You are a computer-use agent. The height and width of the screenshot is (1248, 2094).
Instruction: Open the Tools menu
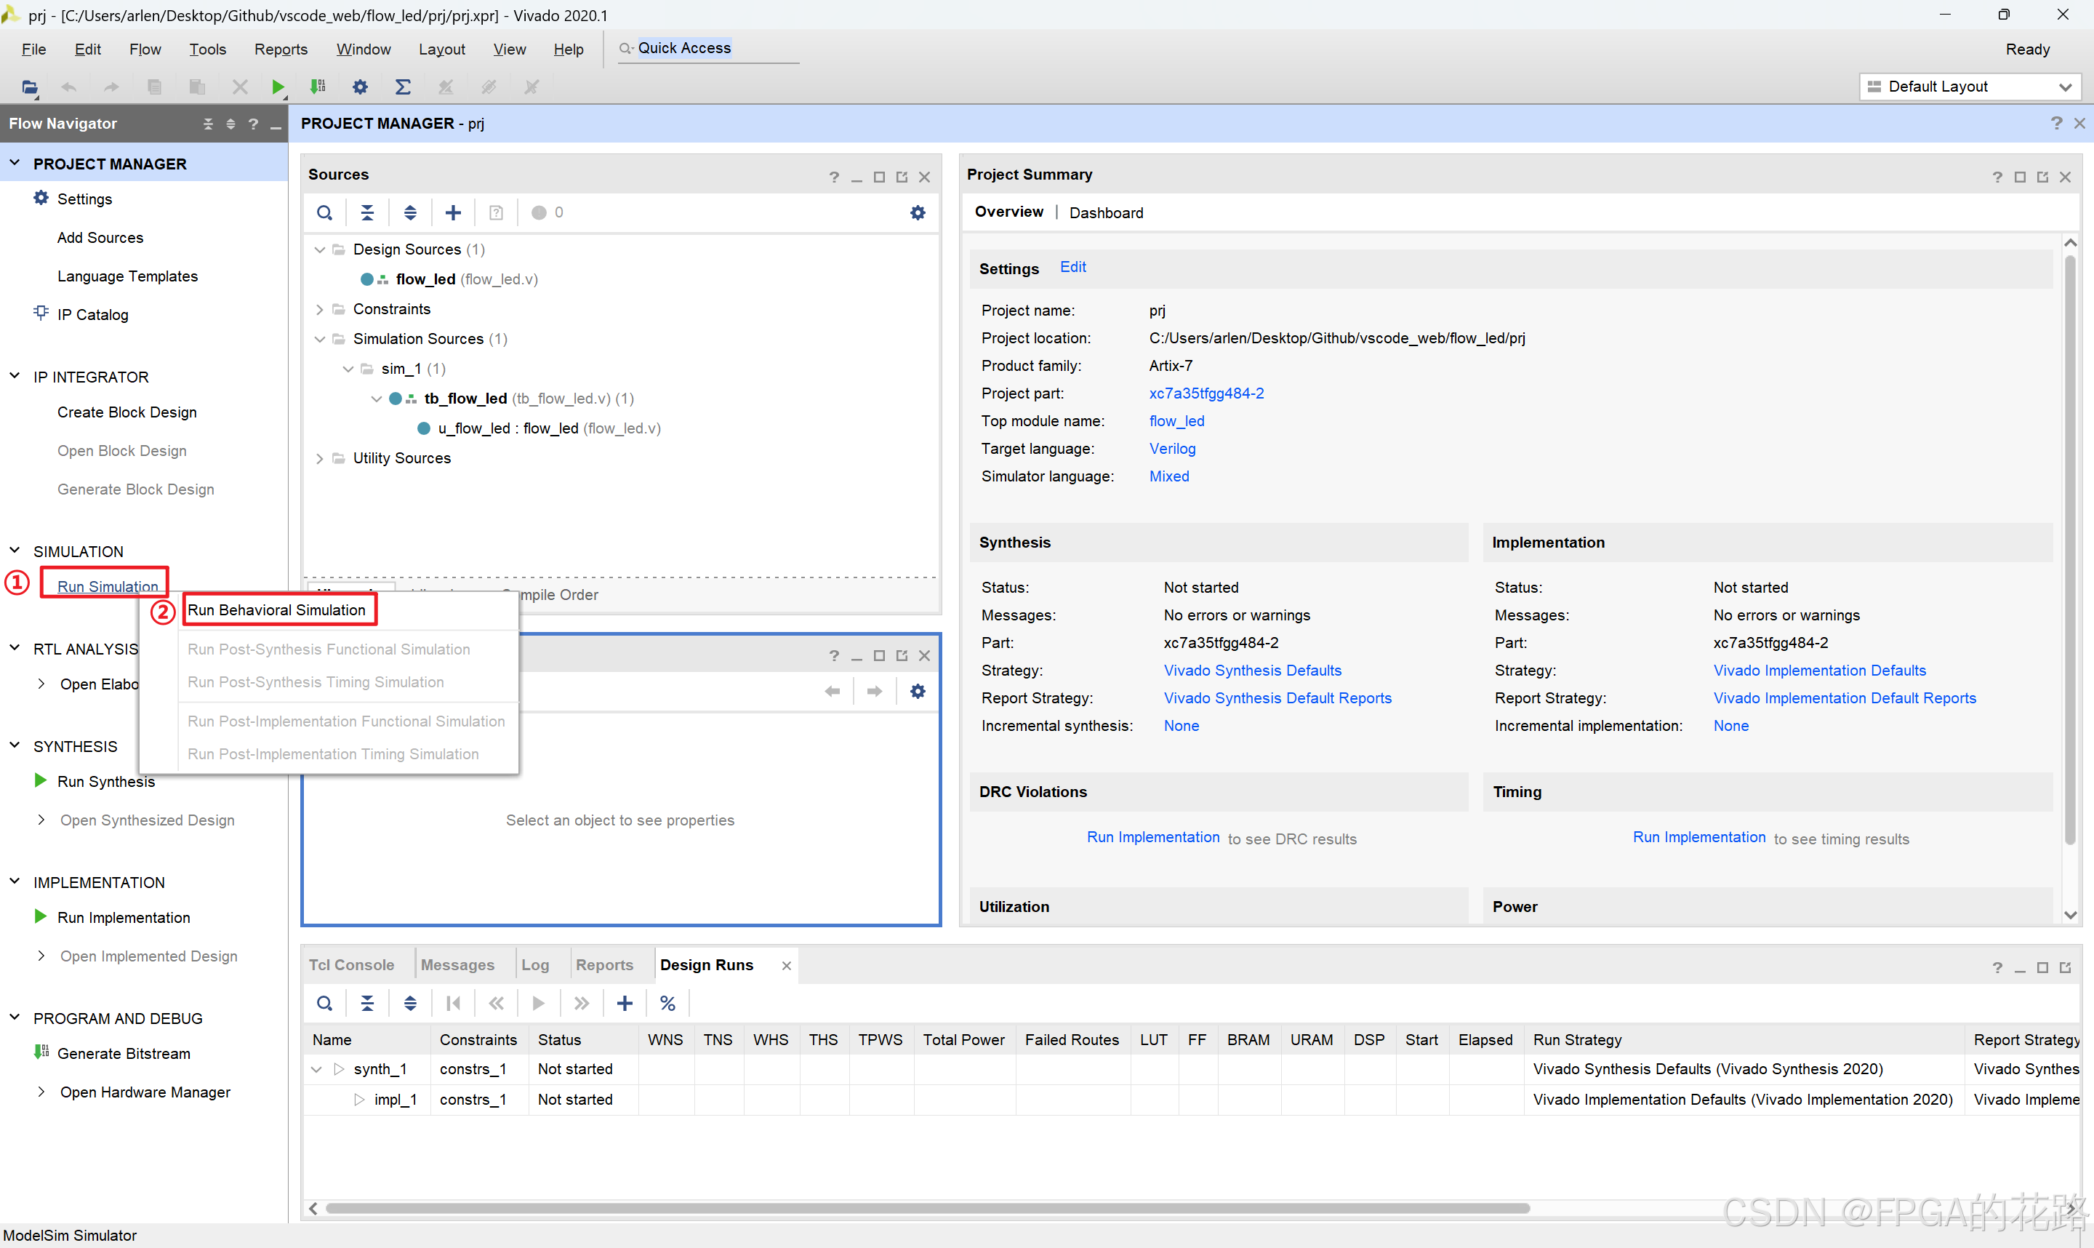208,49
